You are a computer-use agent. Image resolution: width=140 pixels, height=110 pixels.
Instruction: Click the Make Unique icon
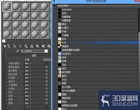pos(32,46)
